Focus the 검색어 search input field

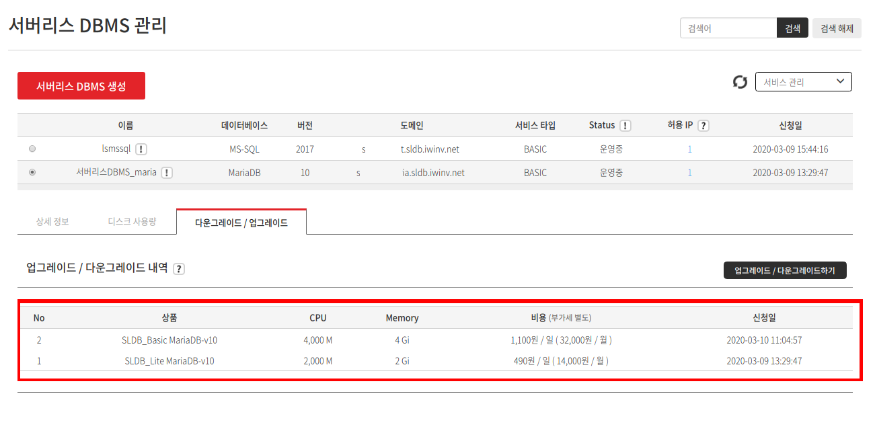[x=728, y=28]
